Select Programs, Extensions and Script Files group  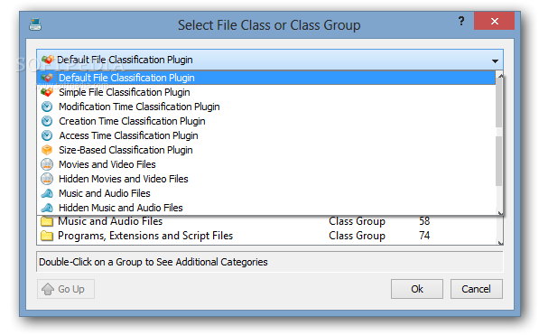pos(266,236)
